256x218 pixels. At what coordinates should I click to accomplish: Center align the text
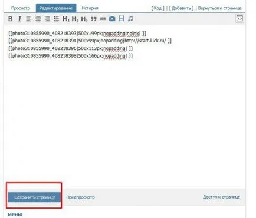[x=38, y=19]
